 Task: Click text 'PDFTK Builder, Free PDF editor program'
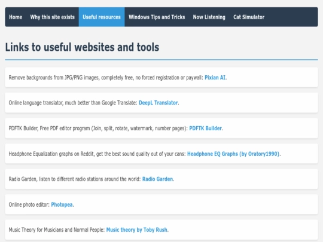click(49, 128)
